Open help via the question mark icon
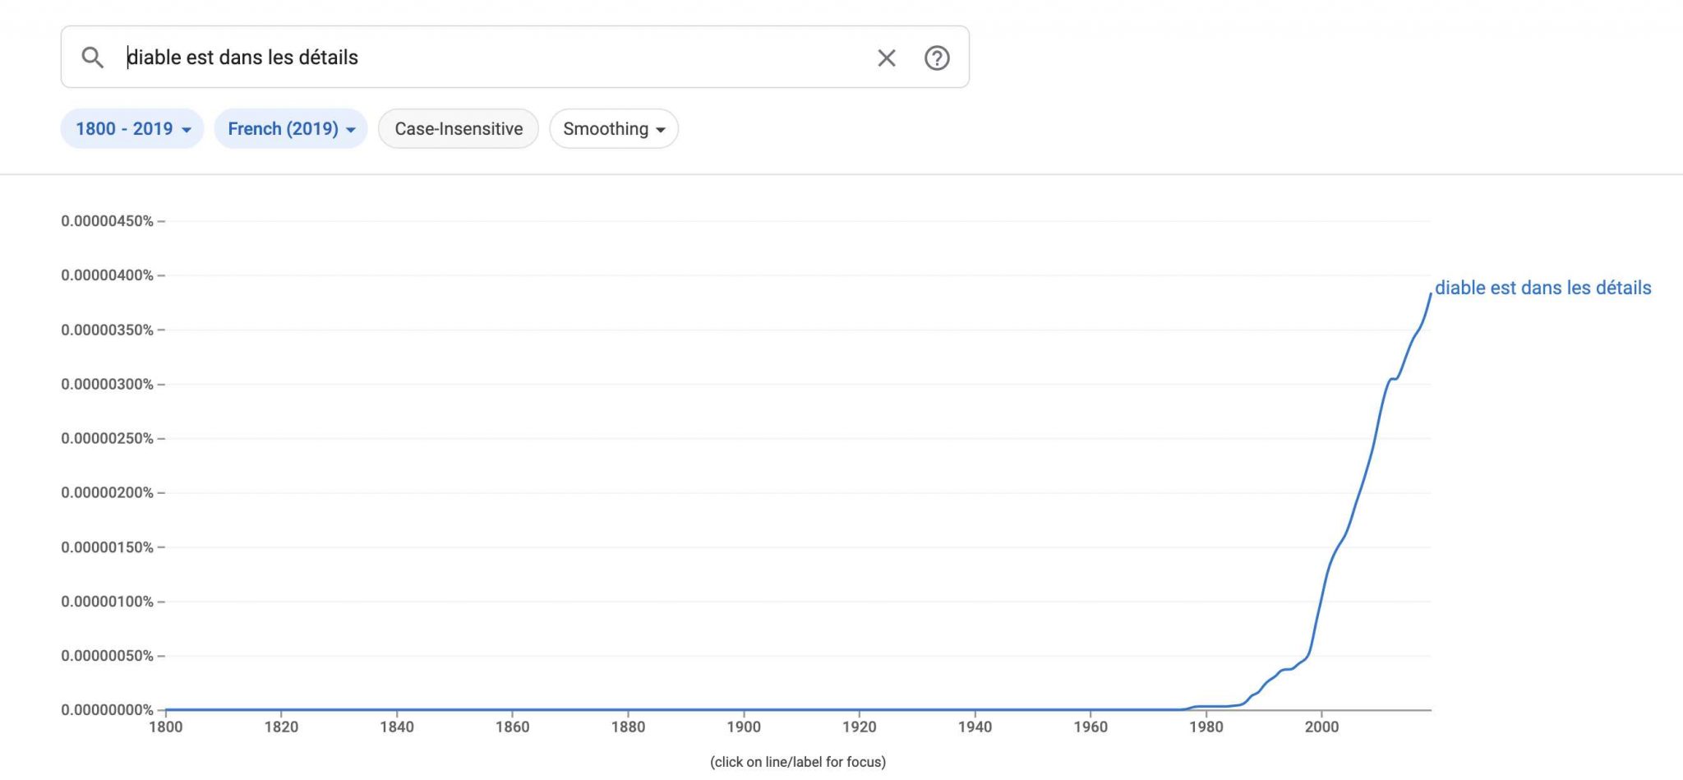Image resolution: width=1683 pixels, height=780 pixels. (937, 58)
